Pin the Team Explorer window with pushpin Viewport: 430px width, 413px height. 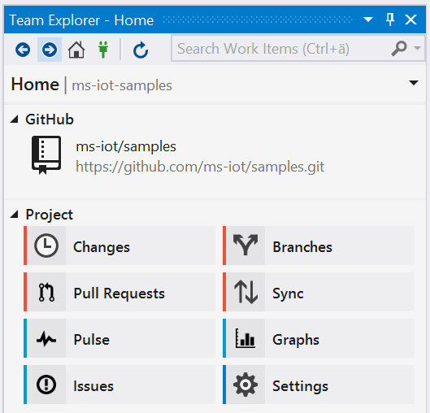pos(390,20)
